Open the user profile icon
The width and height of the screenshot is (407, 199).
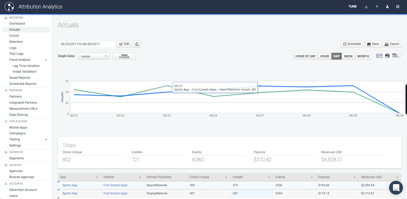click(387, 7)
